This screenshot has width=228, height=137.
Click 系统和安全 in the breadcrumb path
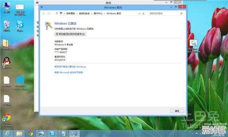pyautogui.click(x=84, y=13)
